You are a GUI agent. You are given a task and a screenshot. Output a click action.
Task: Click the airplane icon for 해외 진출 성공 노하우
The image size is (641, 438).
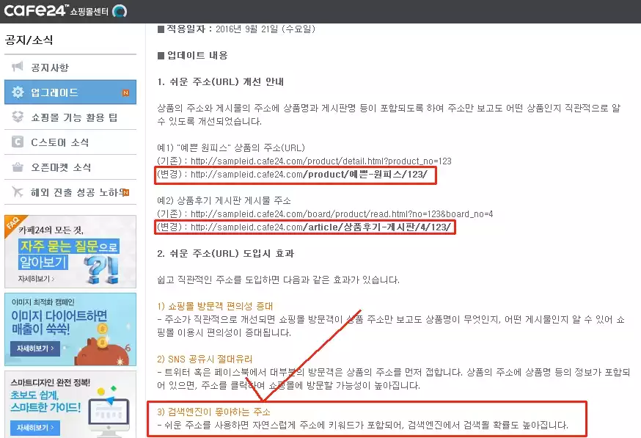(18, 191)
